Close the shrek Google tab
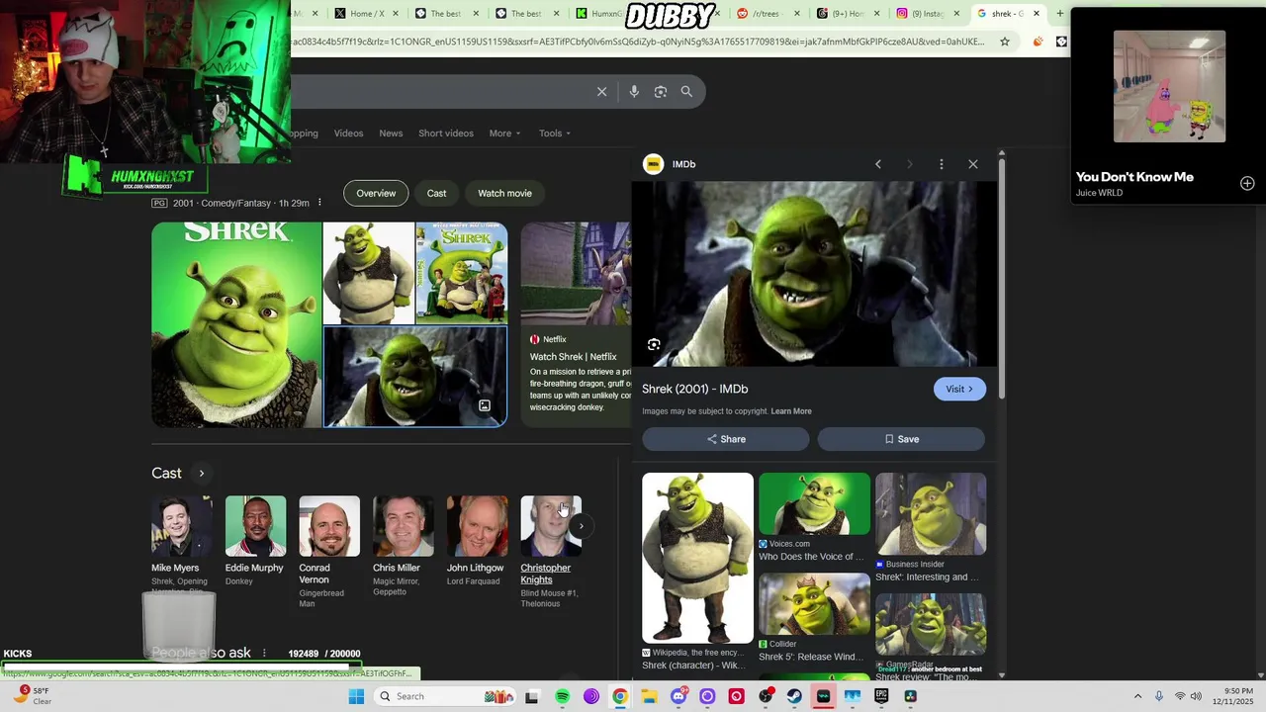 click(1037, 14)
